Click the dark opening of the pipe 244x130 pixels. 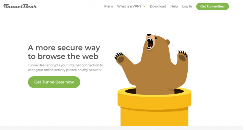[x=179, y=91]
